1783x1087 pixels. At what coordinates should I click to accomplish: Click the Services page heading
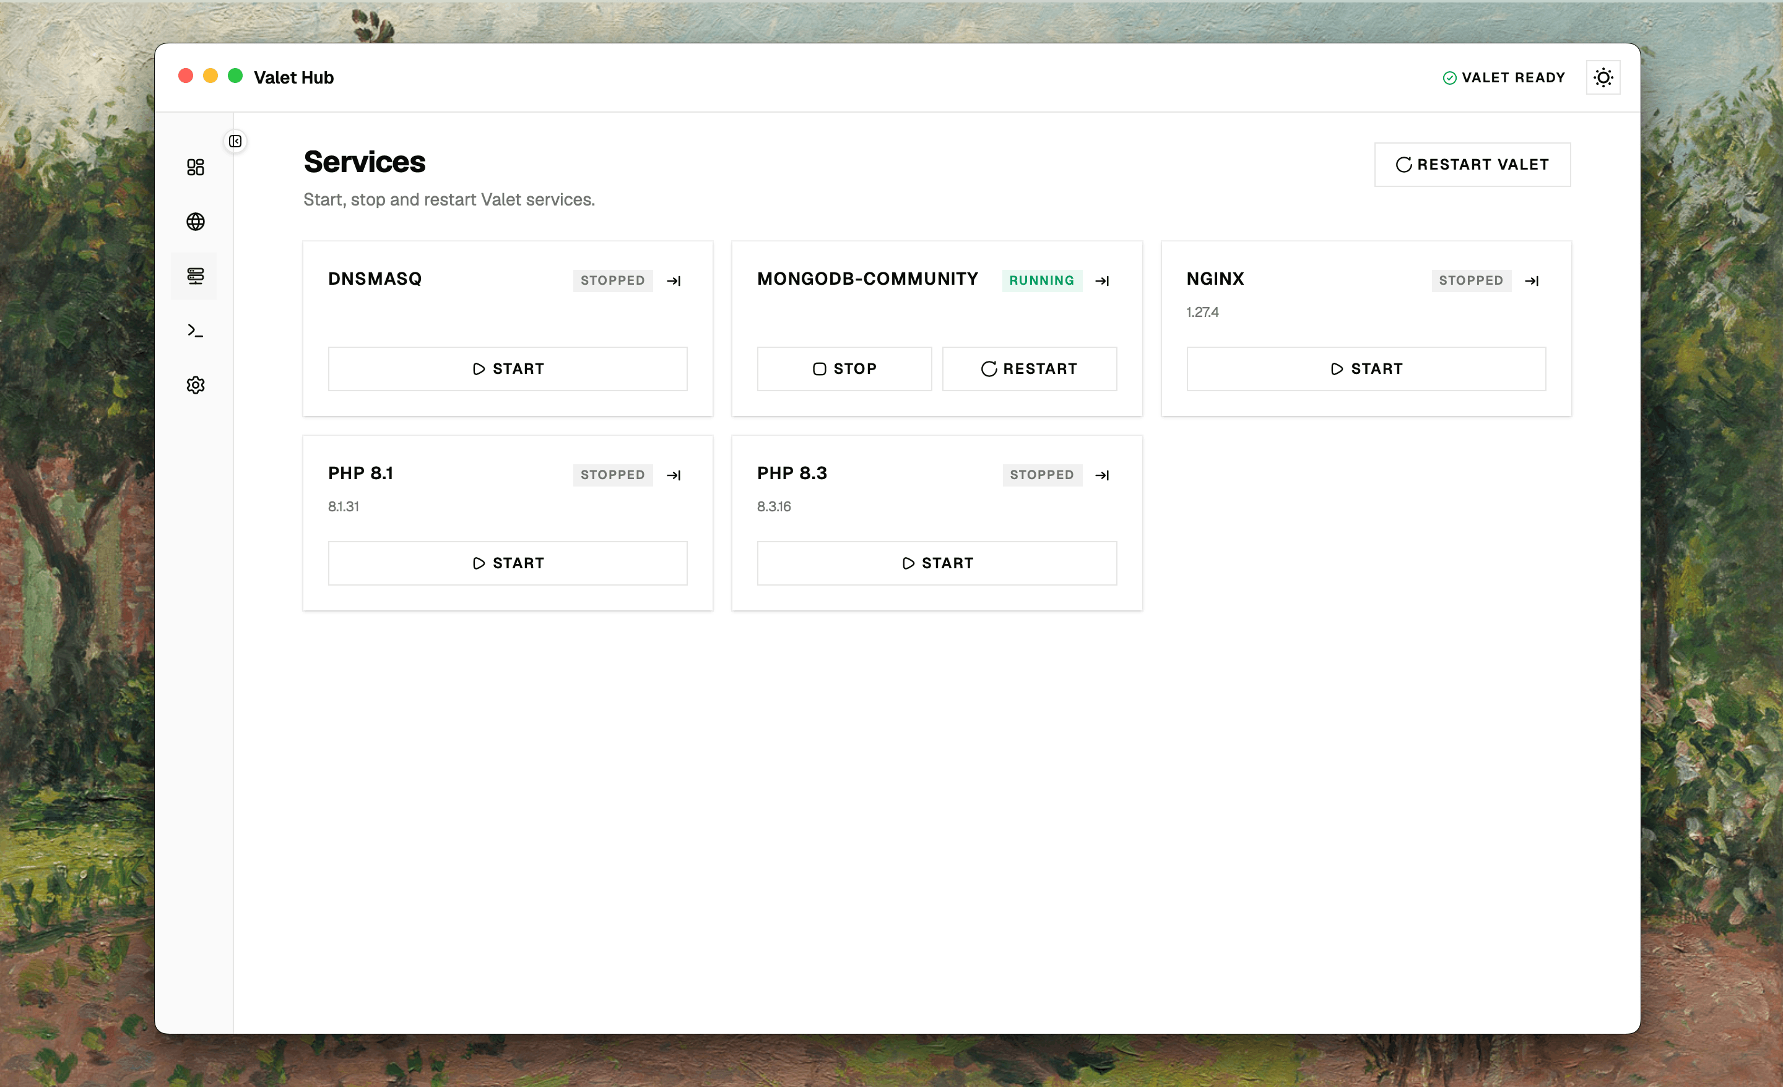(x=365, y=162)
